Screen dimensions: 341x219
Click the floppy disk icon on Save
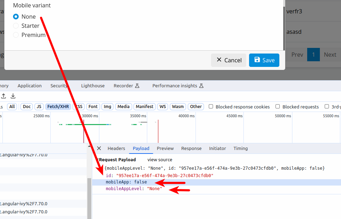[257, 60]
